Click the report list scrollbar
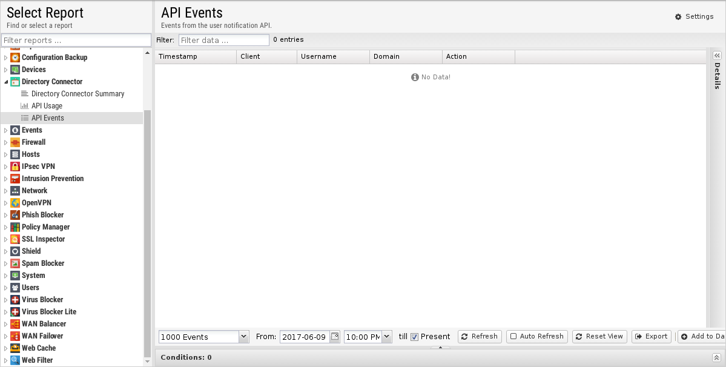The width and height of the screenshot is (726, 367). pos(148,234)
